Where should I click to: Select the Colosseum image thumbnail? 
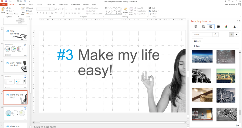coord(201,76)
